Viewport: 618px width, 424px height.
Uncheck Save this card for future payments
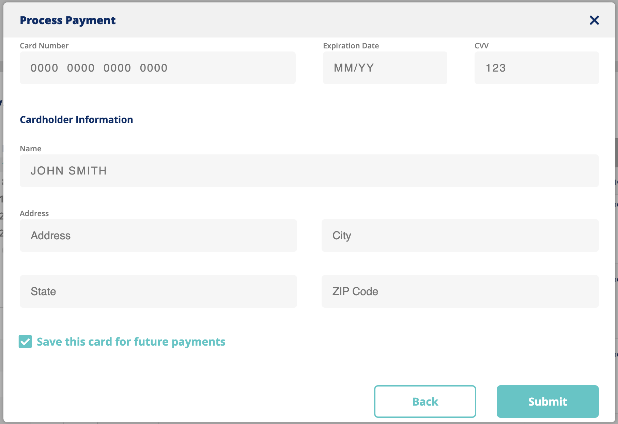pos(25,342)
